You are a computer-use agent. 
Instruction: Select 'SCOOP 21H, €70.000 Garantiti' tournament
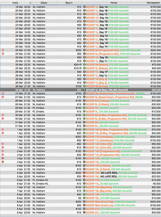[x=103, y=209]
